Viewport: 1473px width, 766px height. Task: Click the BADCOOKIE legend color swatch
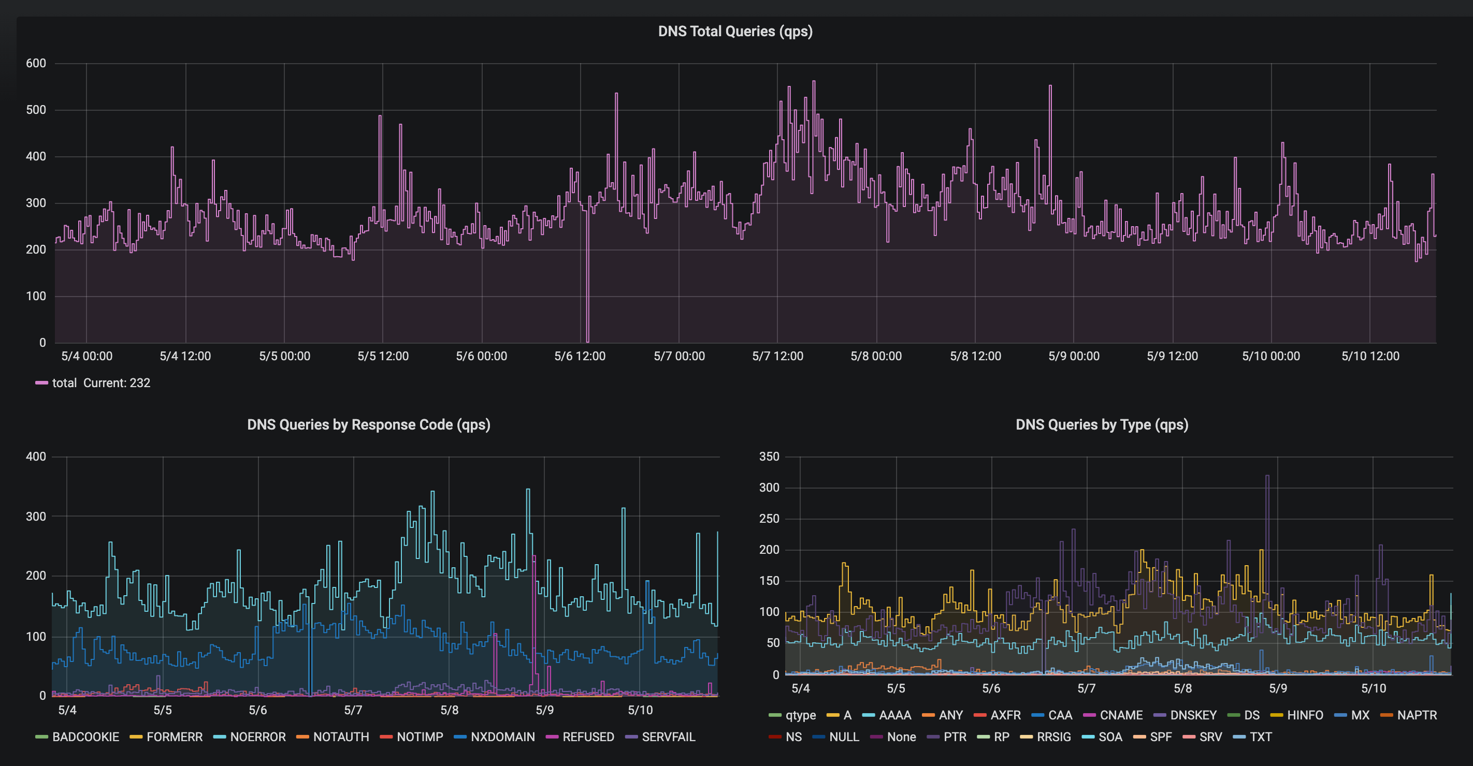[42, 737]
